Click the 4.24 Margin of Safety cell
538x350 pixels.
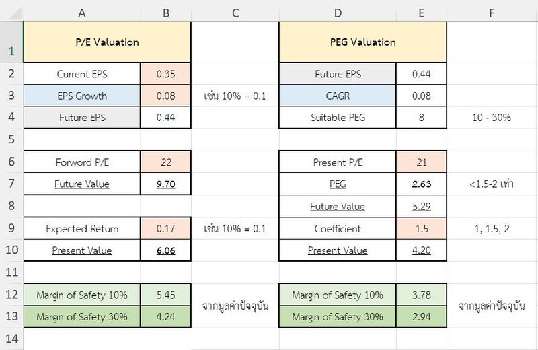[166, 317]
